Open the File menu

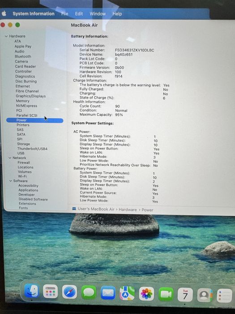(x=64, y=13)
